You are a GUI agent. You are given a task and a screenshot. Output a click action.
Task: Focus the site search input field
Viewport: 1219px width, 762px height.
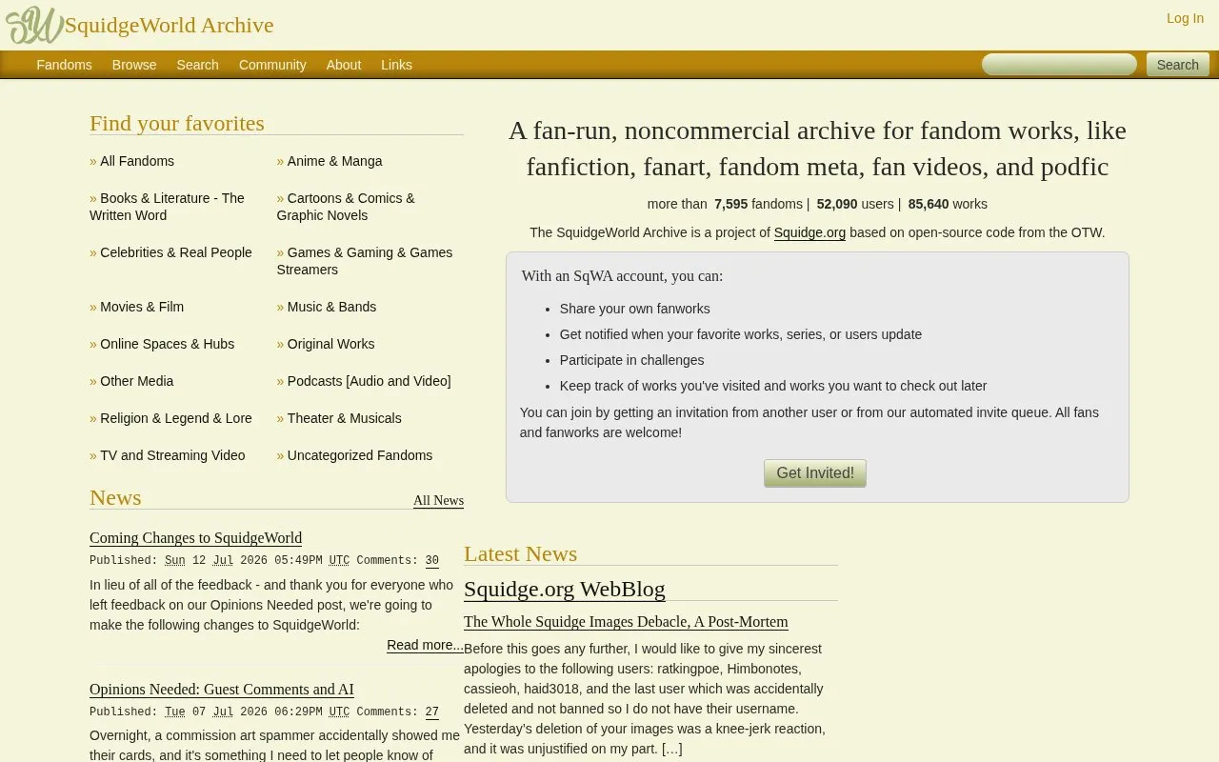tap(1059, 65)
